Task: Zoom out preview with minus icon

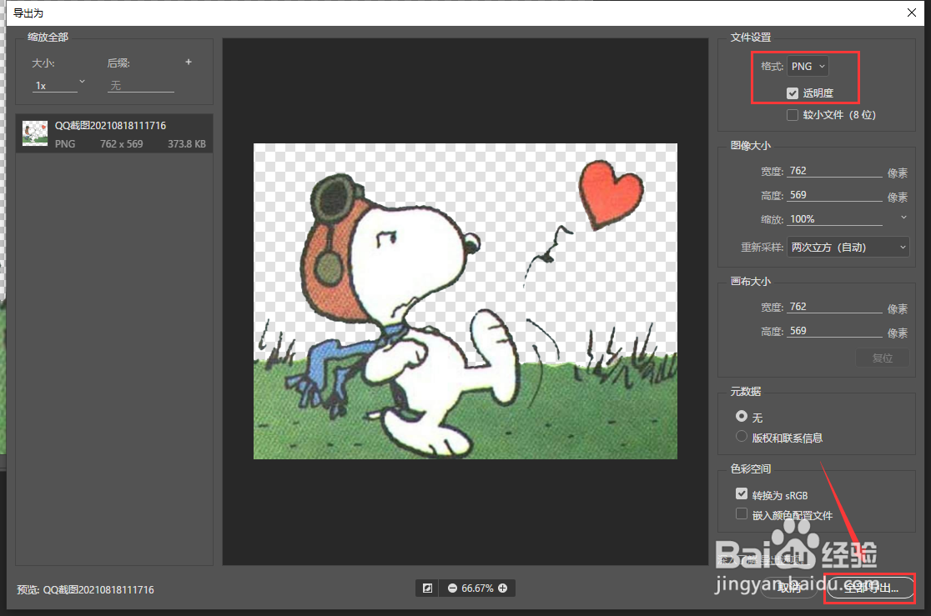Action: pyautogui.click(x=452, y=588)
